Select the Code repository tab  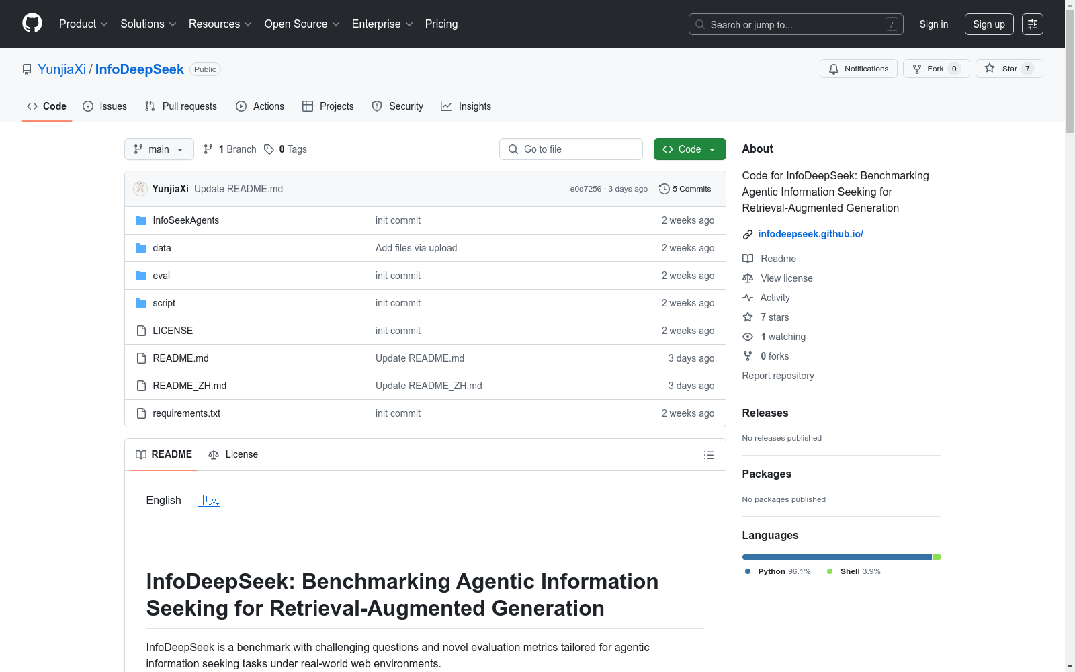tap(47, 106)
